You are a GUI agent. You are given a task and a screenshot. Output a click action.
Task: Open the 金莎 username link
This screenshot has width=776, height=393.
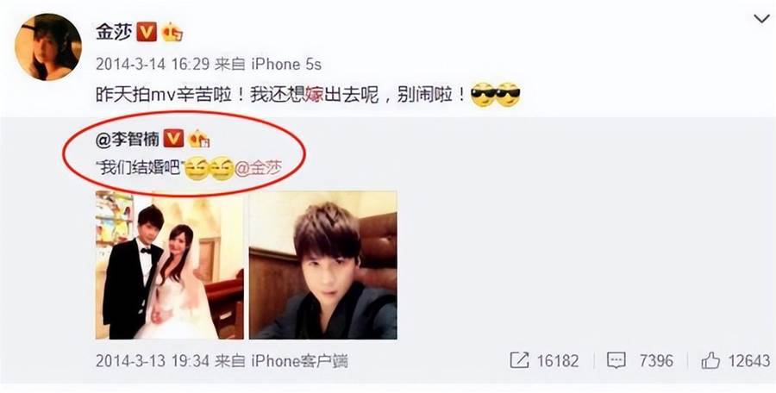click(115, 33)
